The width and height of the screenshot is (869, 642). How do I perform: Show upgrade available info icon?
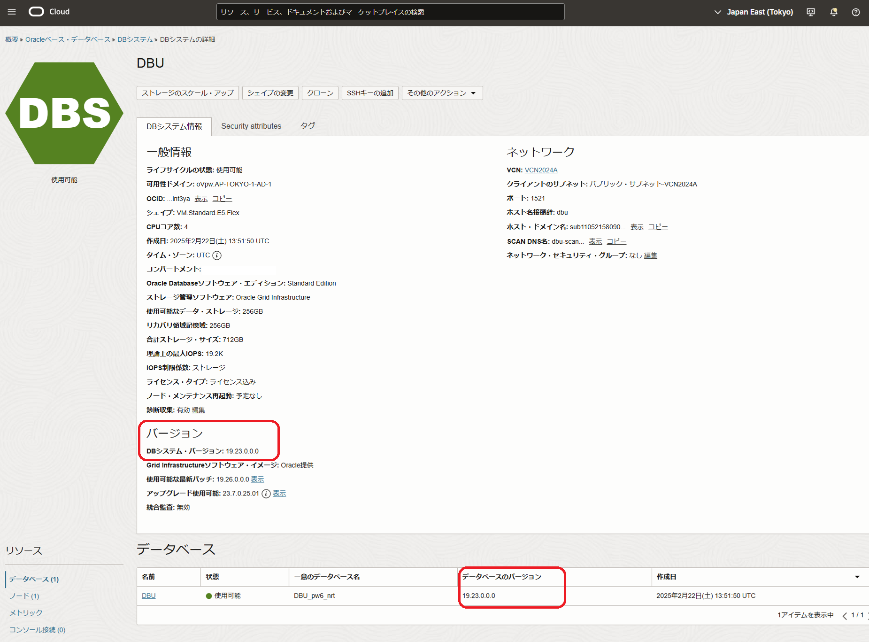pyautogui.click(x=266, y=494)
